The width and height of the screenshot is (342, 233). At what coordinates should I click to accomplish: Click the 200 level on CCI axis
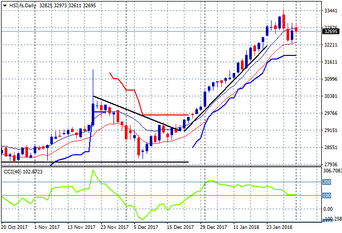pyautogui.click(x=327, y=182)
